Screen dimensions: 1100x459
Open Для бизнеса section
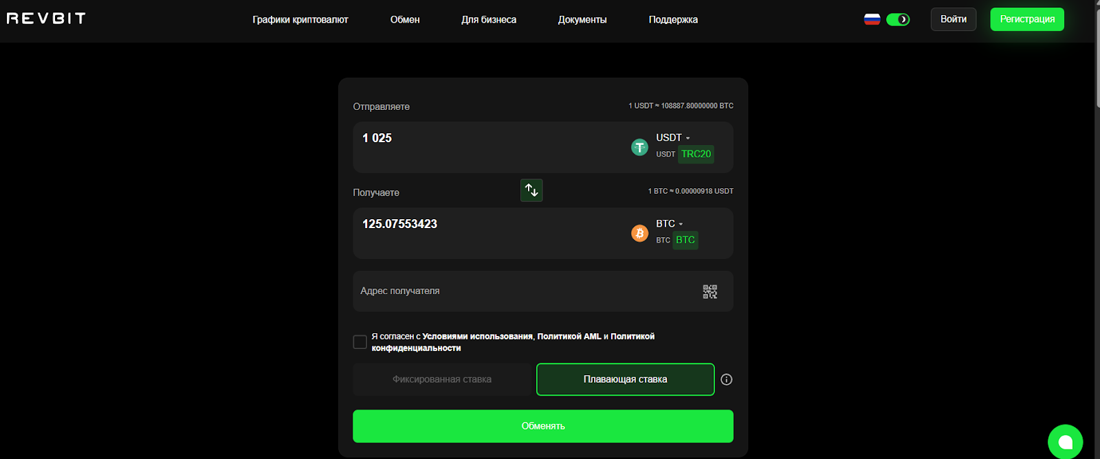click(x=489, y=19)
